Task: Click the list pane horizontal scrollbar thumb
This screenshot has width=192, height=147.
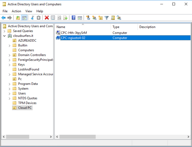Action: coord(78,137)
